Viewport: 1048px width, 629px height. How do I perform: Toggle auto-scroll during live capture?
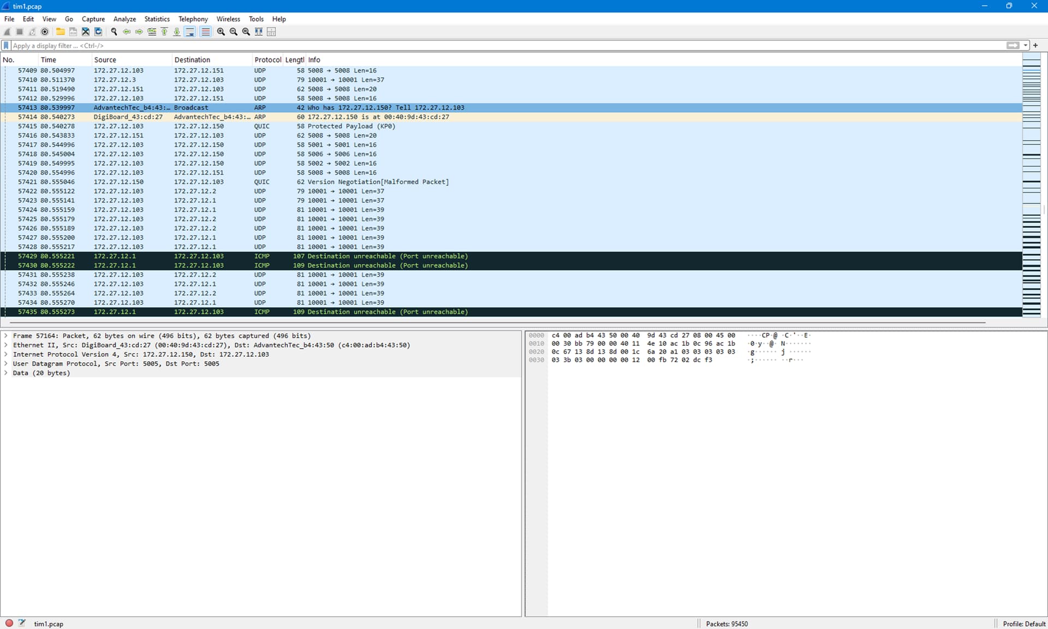(x=190, y=32)
